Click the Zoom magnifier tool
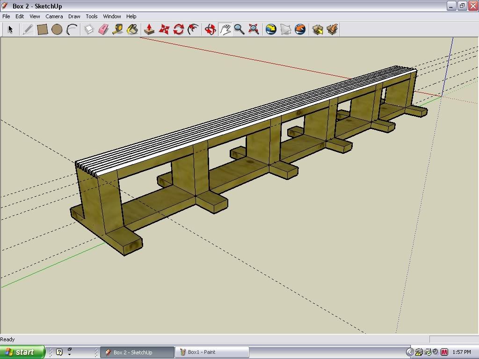This screenshot has height=359, width=479. coord(239,29)
